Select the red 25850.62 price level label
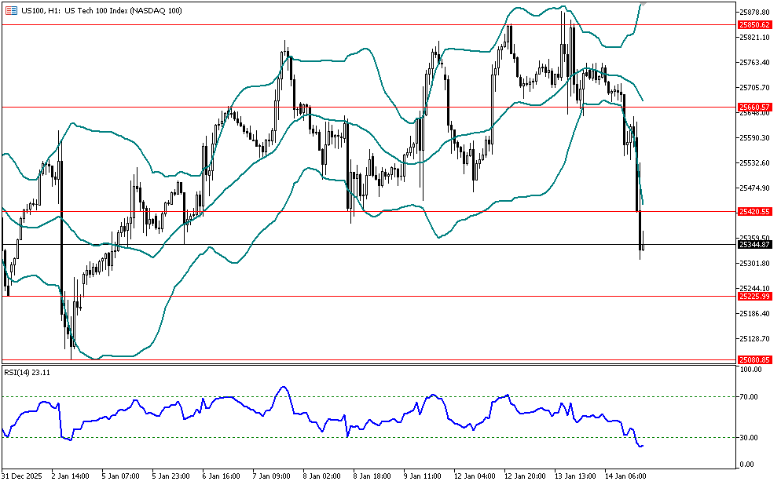781x485 pixels. click(754, 25)
